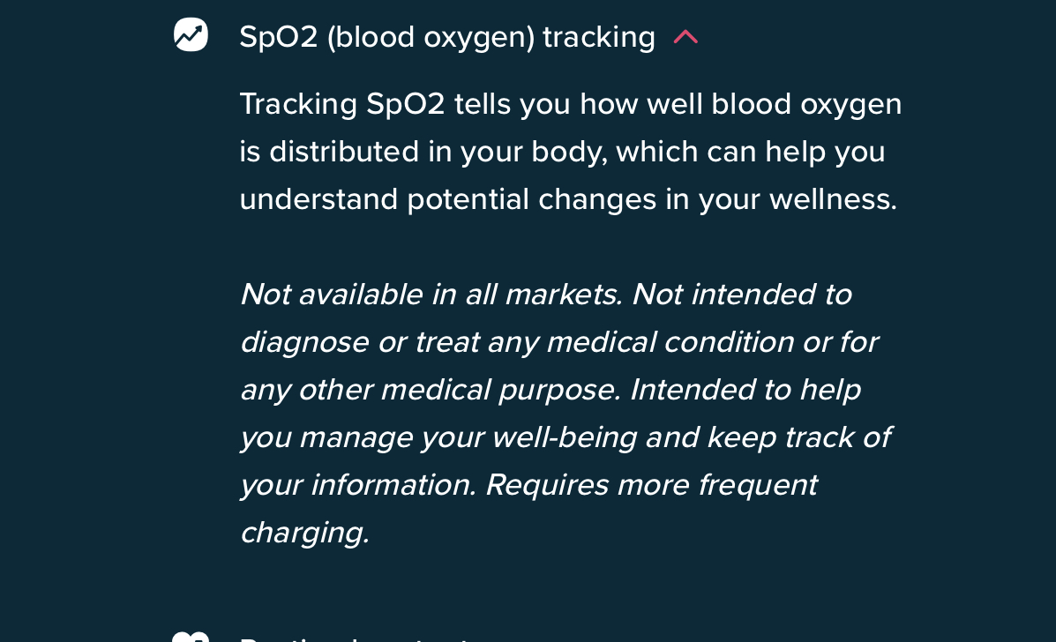The height and width of the screenshot is (642, 1056).
Task: Click the word 'tracking' in the heading
Action: point(599,37)
